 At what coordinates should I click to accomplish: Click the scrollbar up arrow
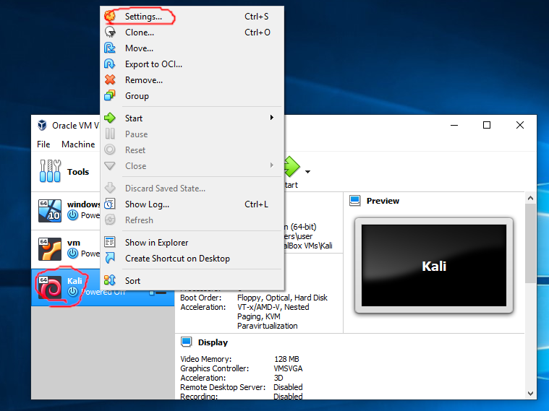(x=530, y=198)
